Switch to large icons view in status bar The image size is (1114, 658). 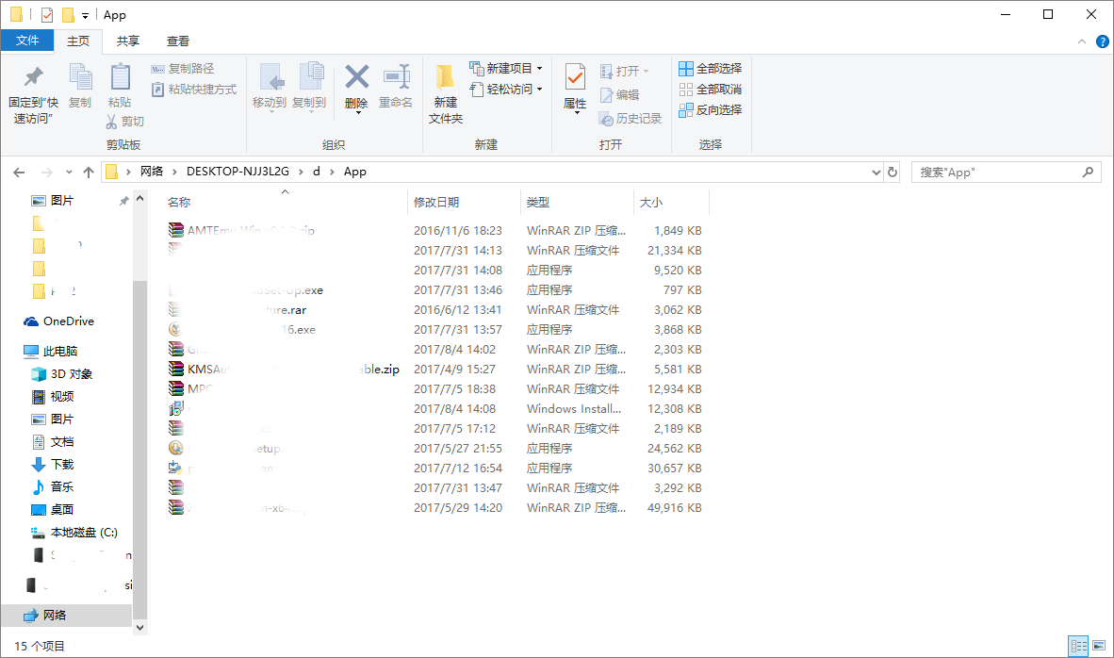pyautogui.click(x=1099, y=646)
